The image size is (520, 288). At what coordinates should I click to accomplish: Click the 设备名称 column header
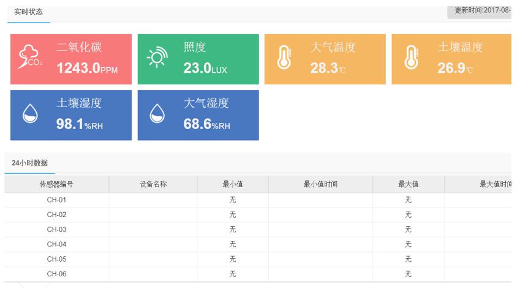click(153, 184)
